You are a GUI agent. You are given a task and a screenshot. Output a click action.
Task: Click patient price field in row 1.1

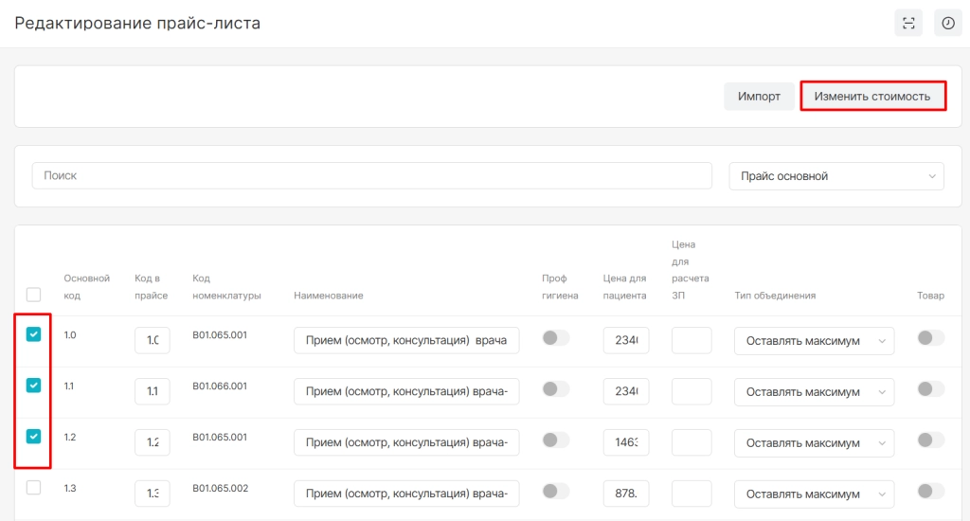(x=625, y=391)
